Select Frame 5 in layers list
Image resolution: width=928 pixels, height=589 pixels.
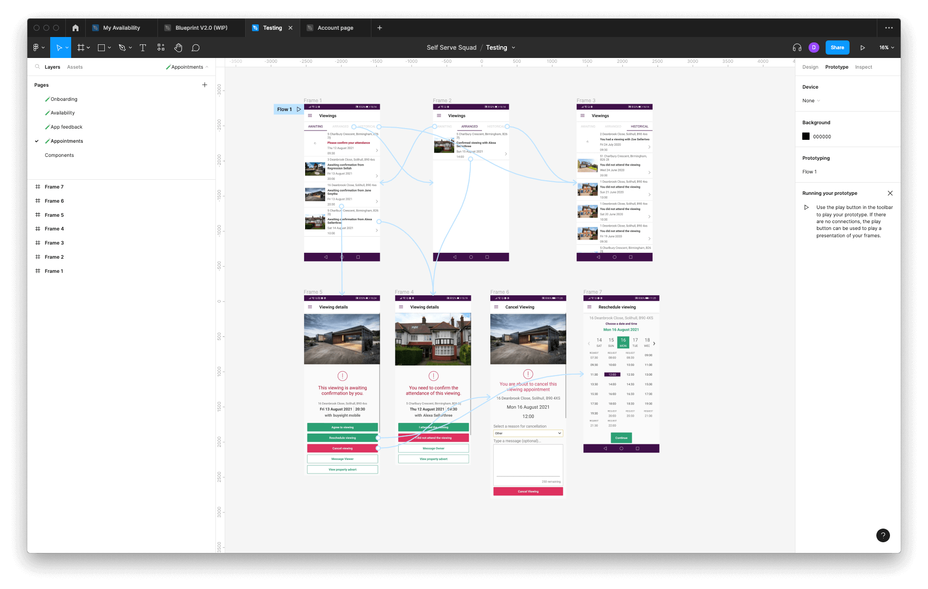(x=54, y=215)
